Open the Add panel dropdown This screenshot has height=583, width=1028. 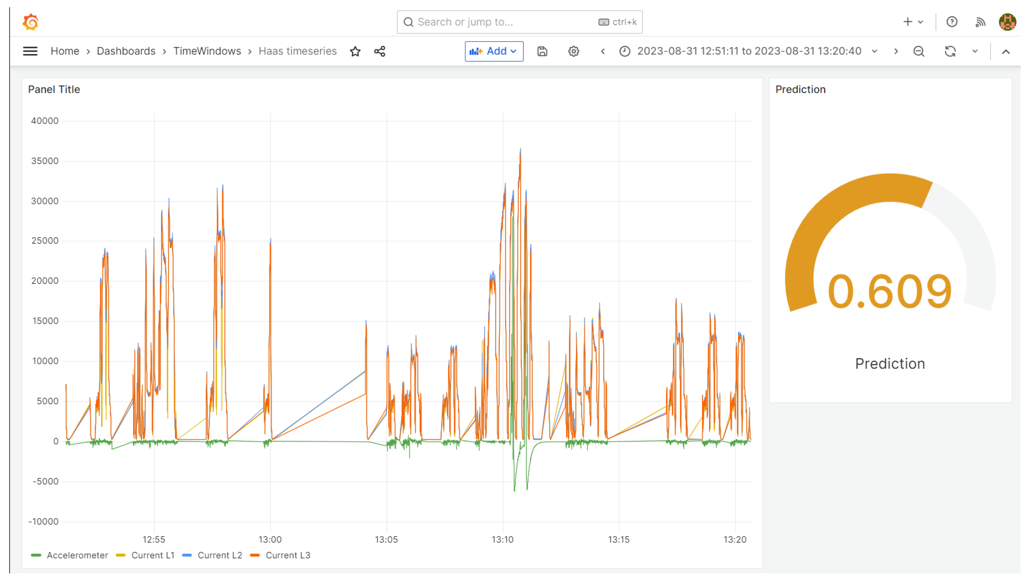pyautogui.click(x=494, y=52)
